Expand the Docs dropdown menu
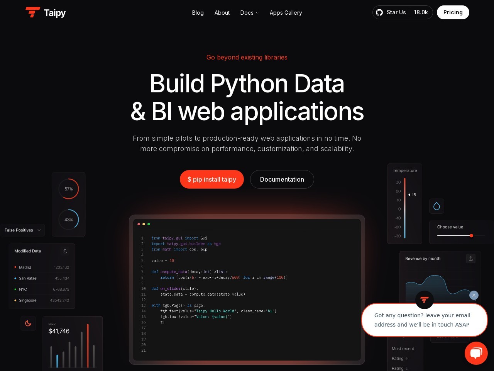 click(x=249, y=13)
